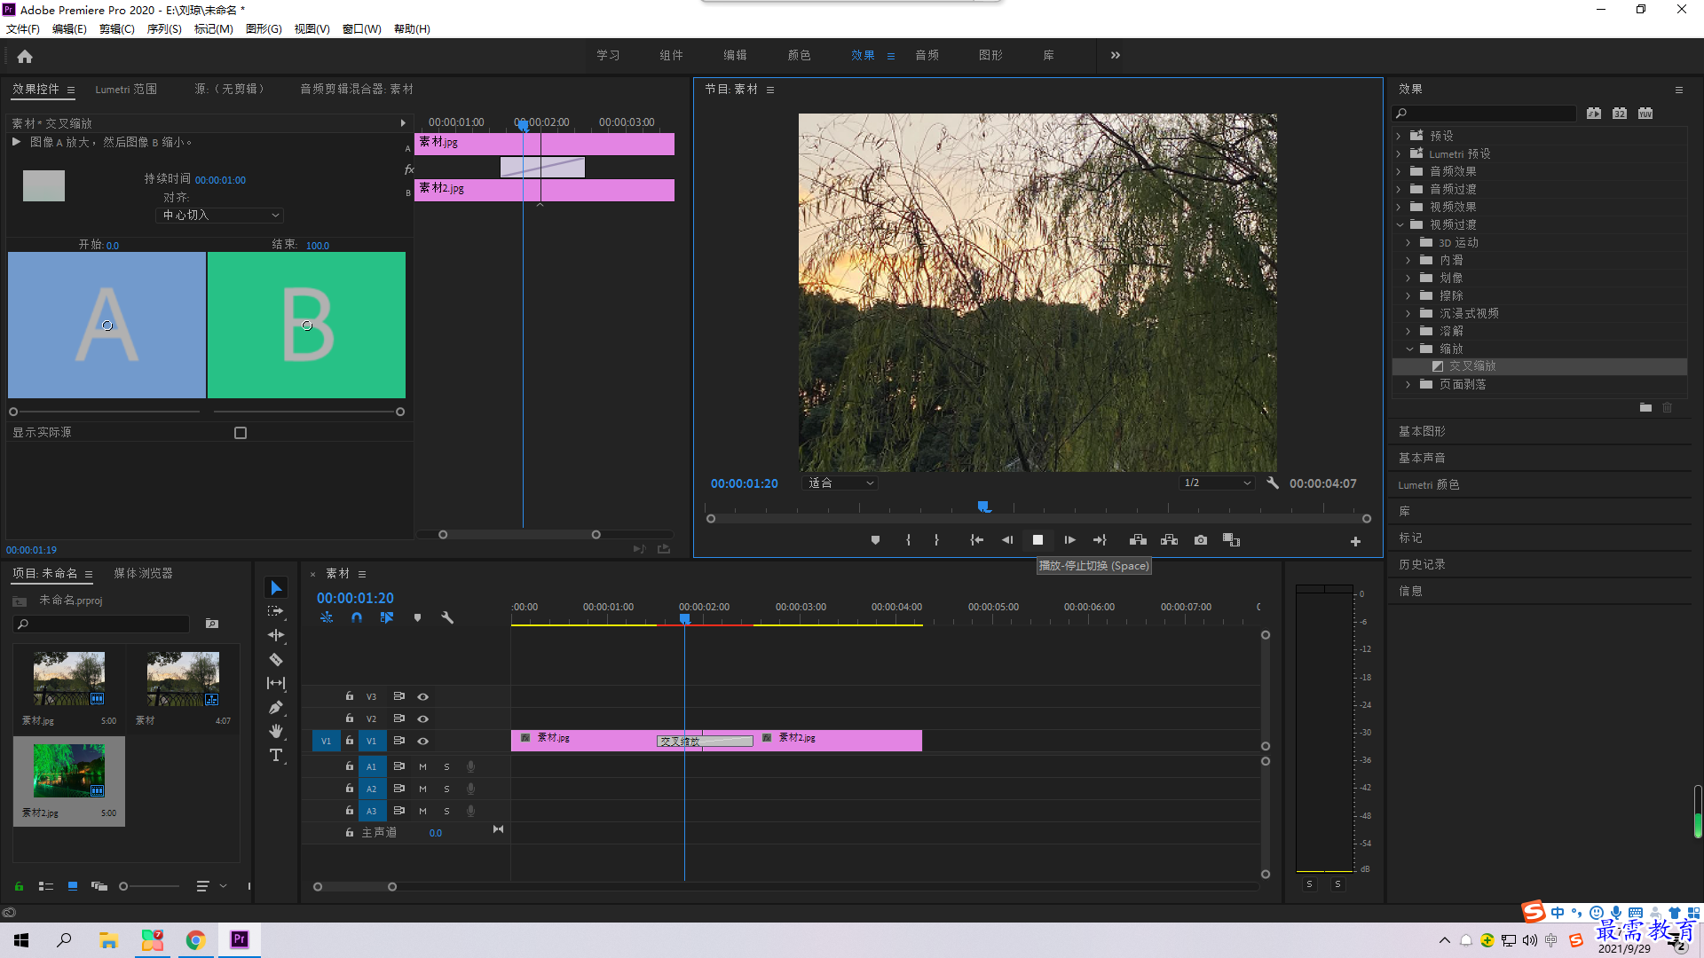Click the Extract button
1704x958 pixels.
[x=1169, y=540]
